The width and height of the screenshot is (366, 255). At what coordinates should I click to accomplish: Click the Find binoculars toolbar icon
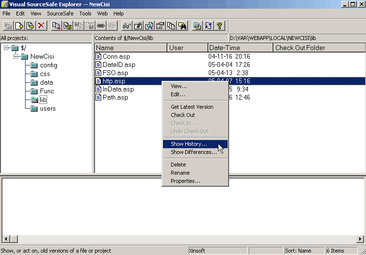coord(182,26)
